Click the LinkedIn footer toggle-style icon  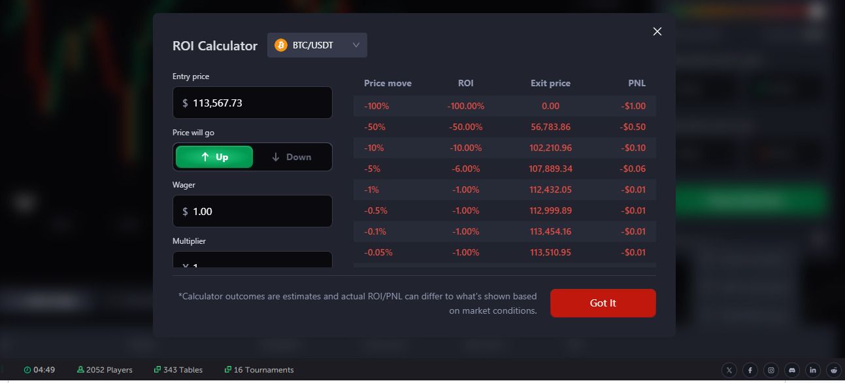pyautogui.click(x=812, y=370)
